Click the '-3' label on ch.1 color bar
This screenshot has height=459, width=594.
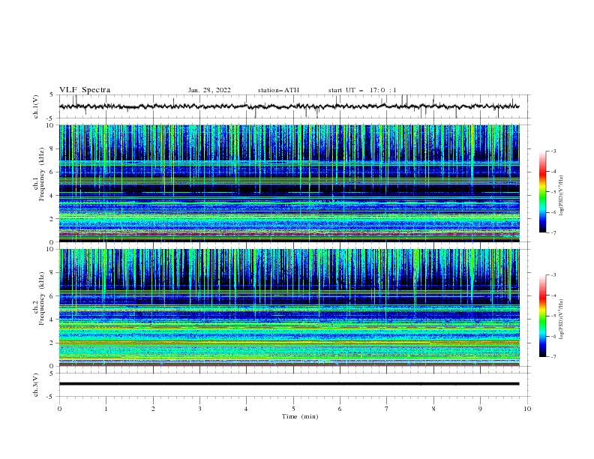click(x=553, y=151)
